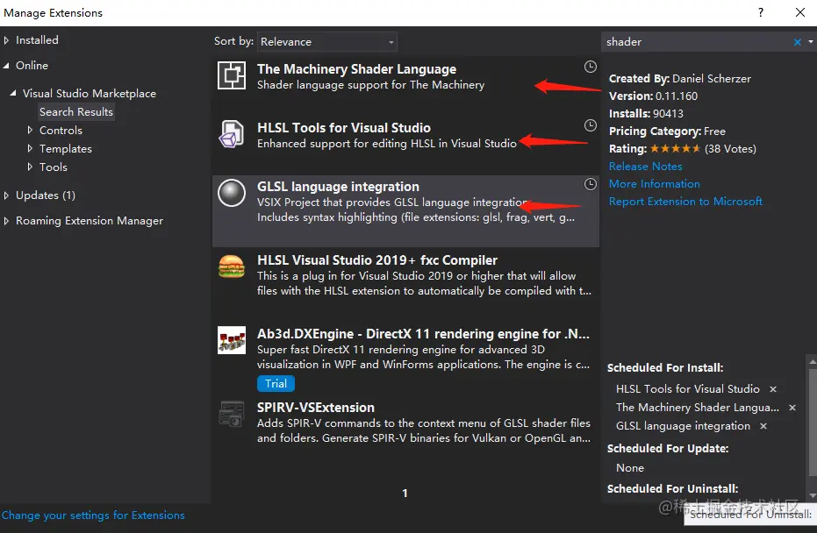
Task: Open the help question mark button
Action: click(x=761, y=12)
